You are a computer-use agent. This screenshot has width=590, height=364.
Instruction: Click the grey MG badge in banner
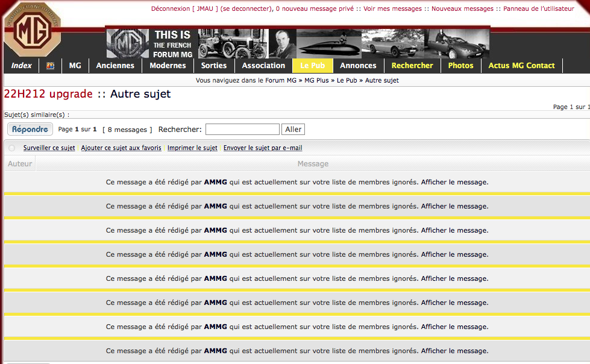click(x=128, y=43)
